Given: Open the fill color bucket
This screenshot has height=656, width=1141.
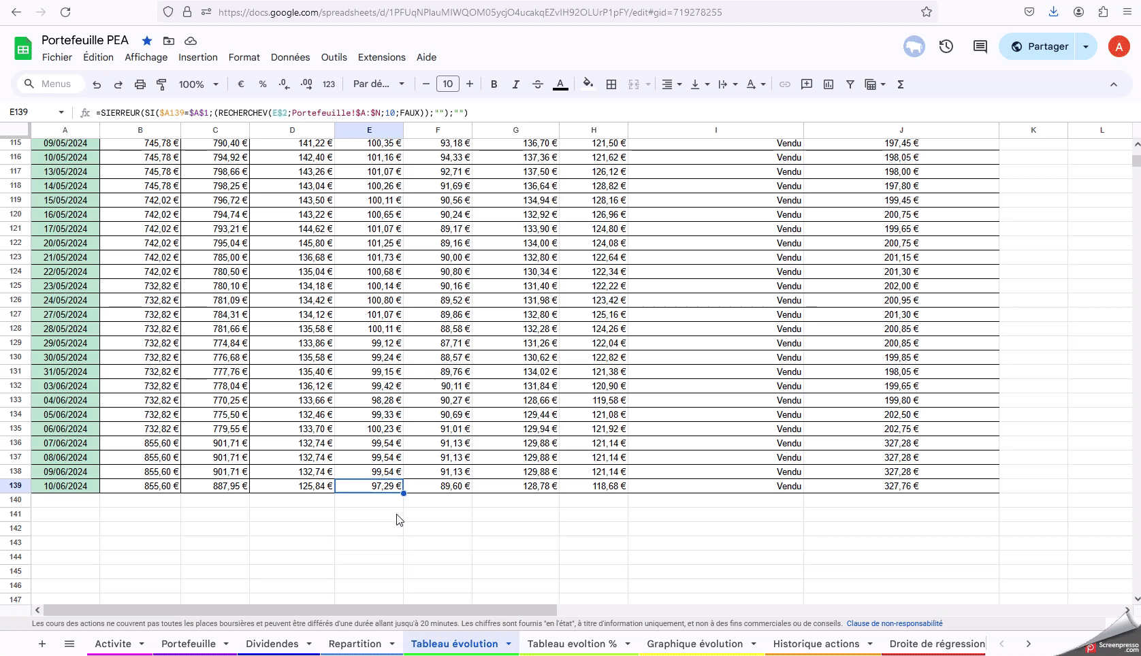Looking at the screenshot, I should pyautogui.click(x=588, y=84).
